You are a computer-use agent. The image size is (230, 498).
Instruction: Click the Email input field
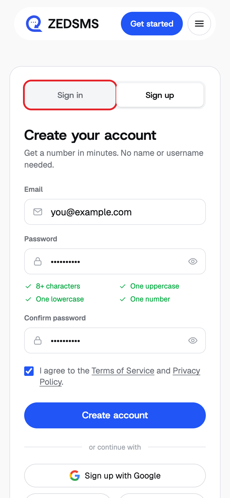point(115,212)
